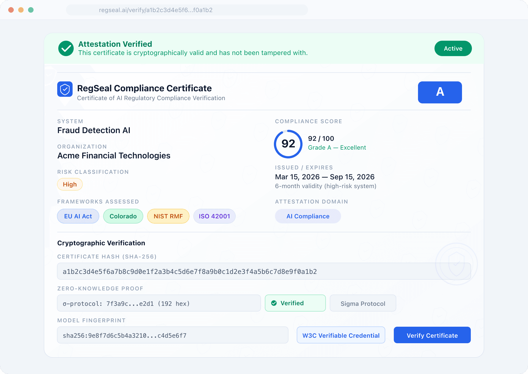Screen dimensions: 528x374
Task: Open the W3C Verifiable Credential link
Action: [x=341, y=335]
